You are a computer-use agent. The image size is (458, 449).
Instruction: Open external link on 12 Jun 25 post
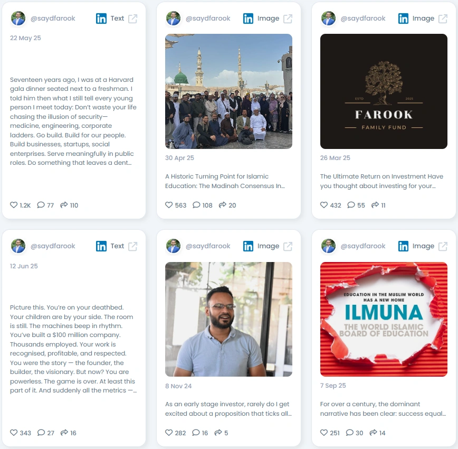click(132, 246)
